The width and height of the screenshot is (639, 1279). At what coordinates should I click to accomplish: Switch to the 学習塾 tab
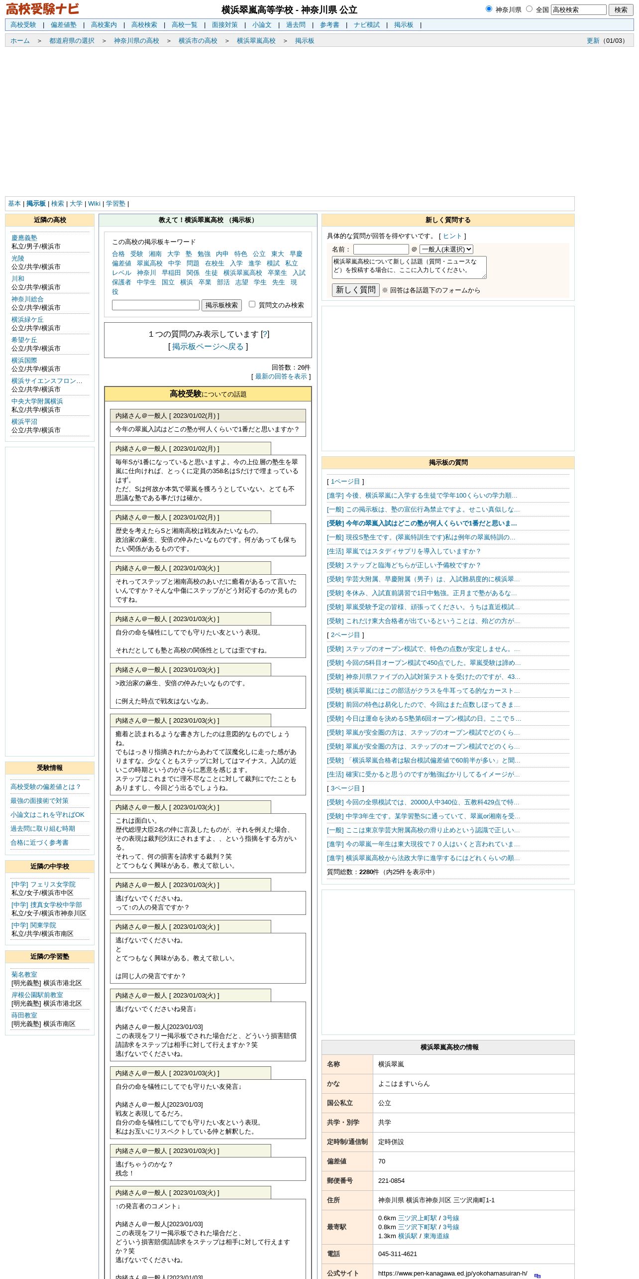click(115, 204)
